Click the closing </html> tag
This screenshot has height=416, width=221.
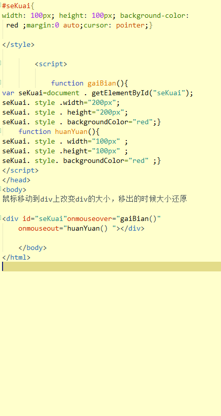(x=16, y=257)
